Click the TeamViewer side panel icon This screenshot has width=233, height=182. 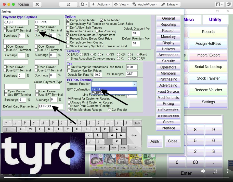tap(230, 163)
